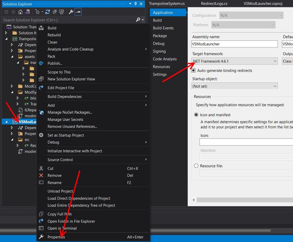
Task: Toggle Auto-generate binding redirects checkbox
Action: click(194, 70)
